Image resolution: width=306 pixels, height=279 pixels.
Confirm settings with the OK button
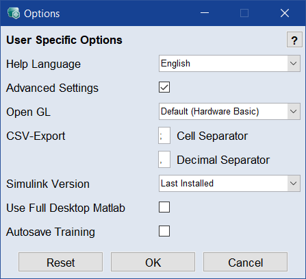coord(153,262)
